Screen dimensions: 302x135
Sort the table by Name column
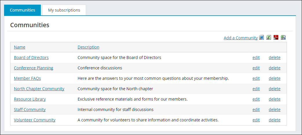click(x=19, y=47)
